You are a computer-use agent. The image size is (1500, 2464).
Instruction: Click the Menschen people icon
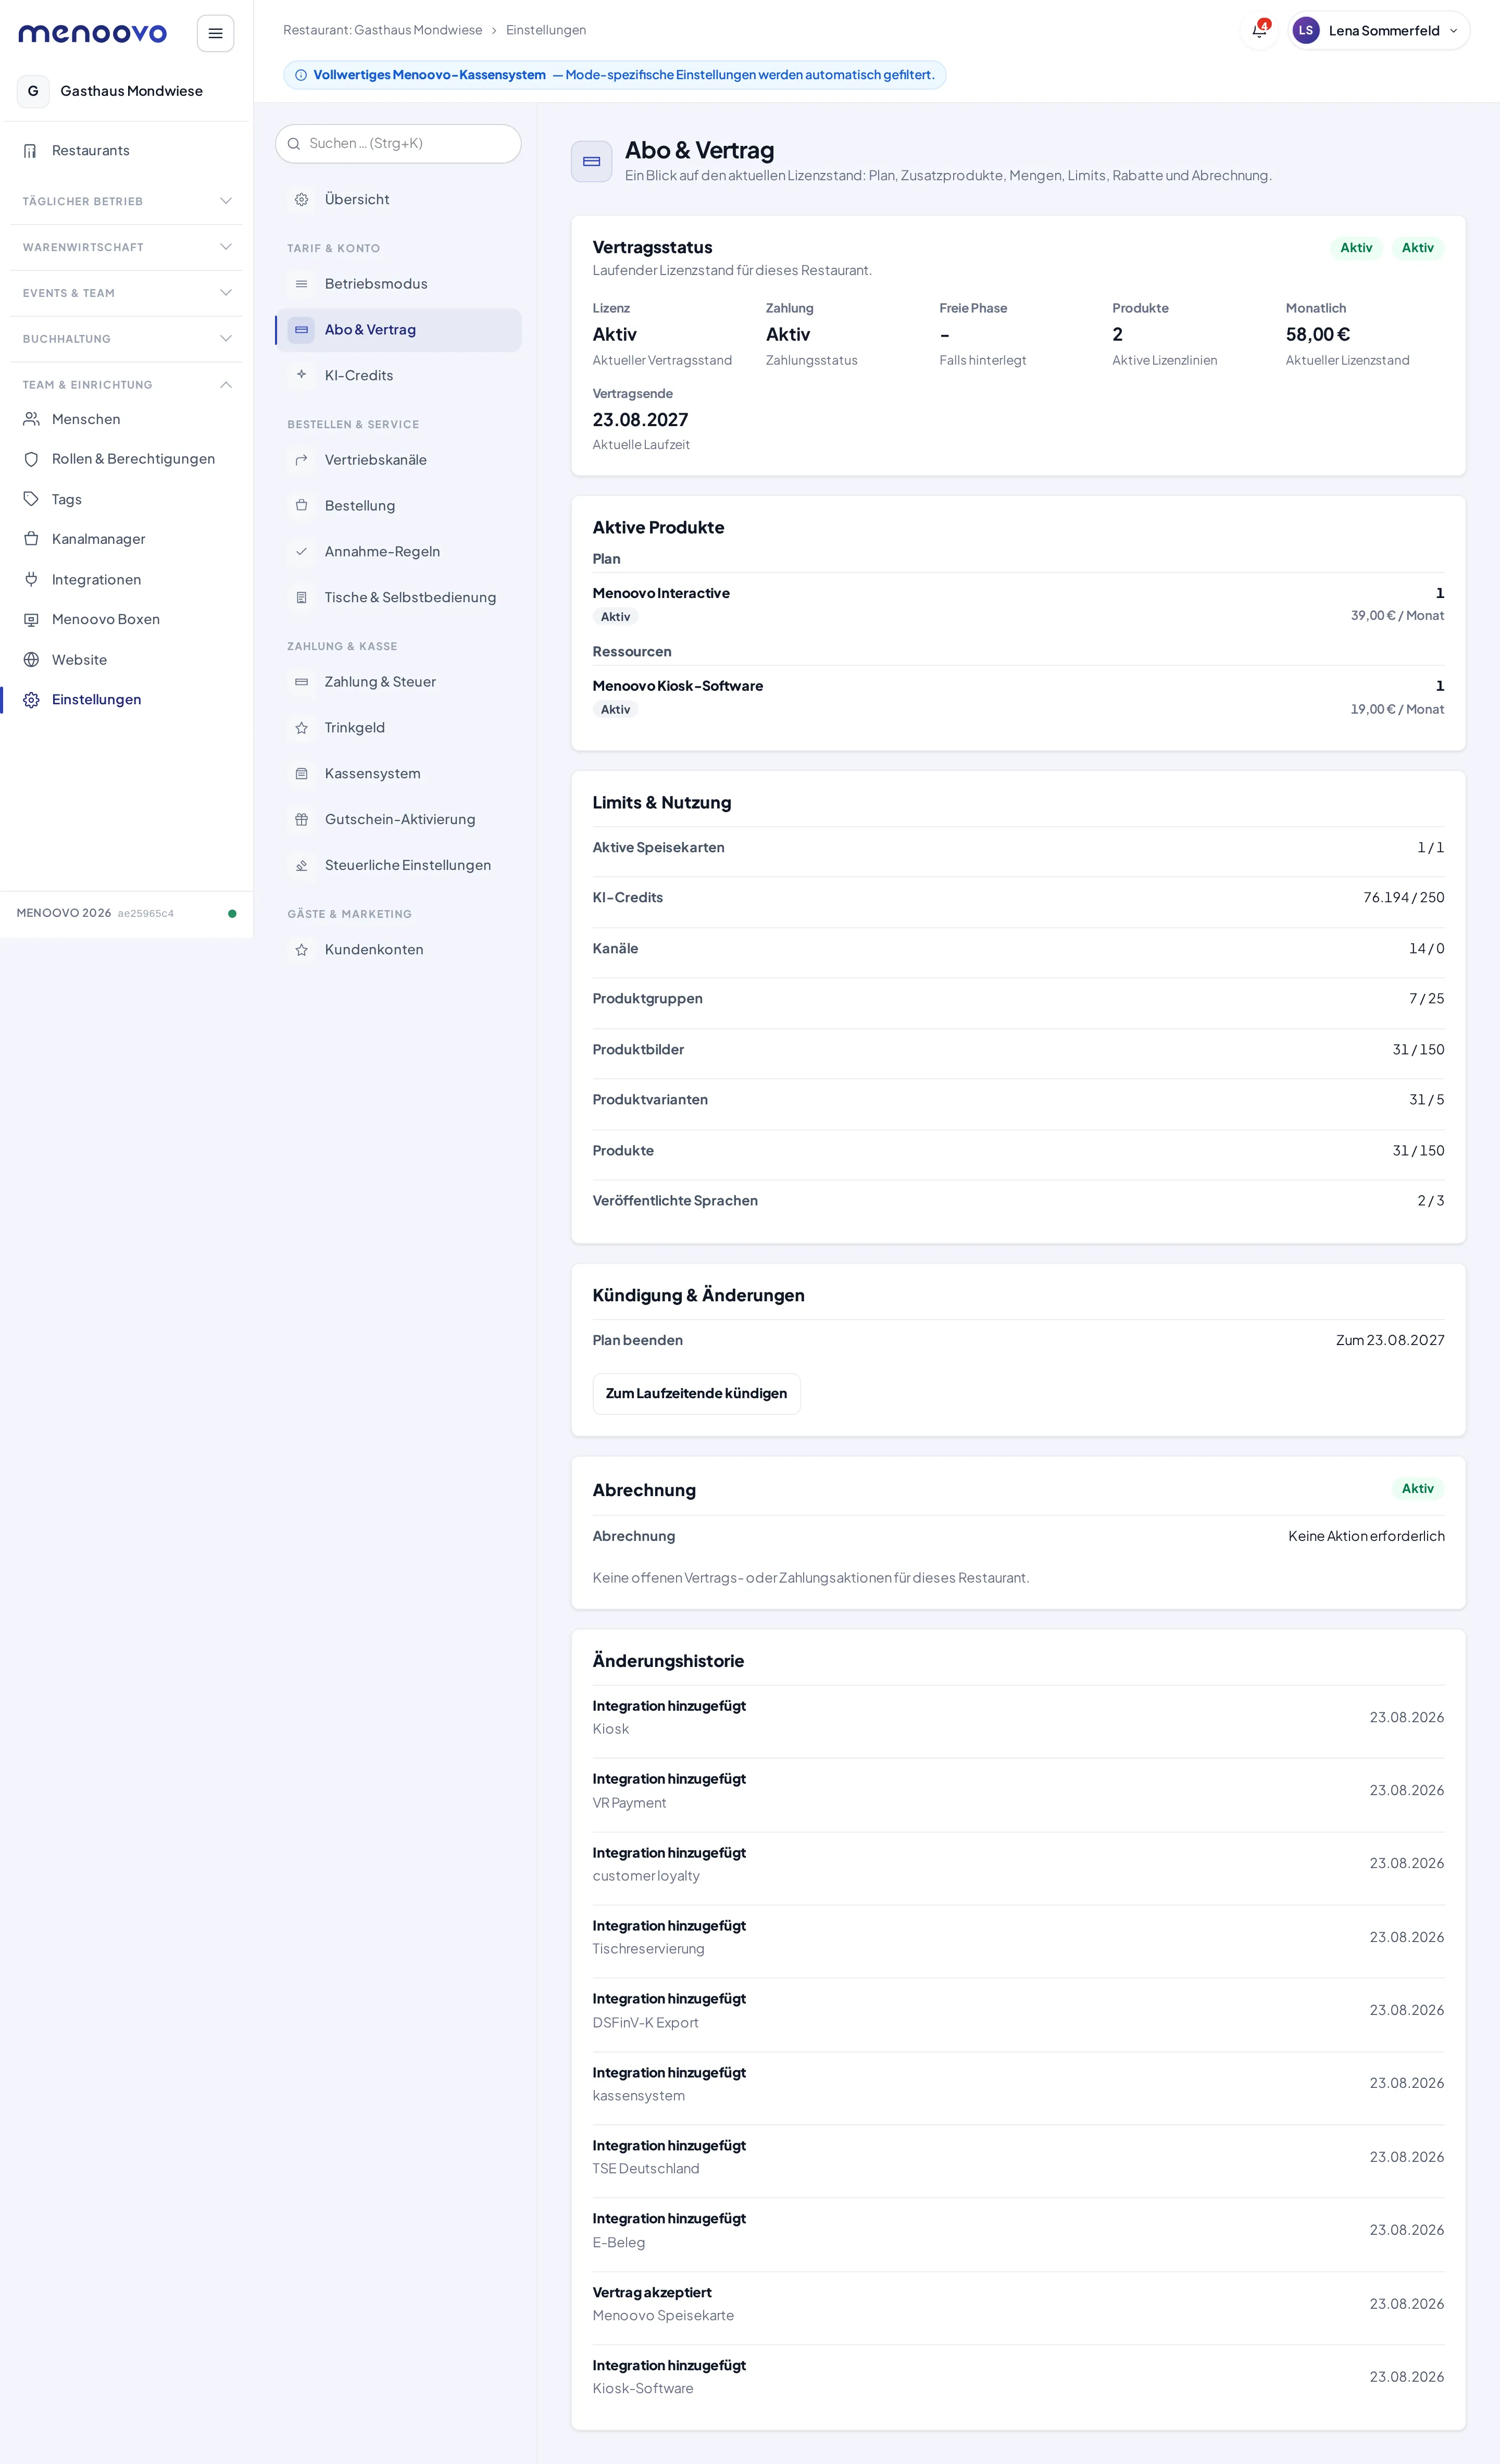31,419
